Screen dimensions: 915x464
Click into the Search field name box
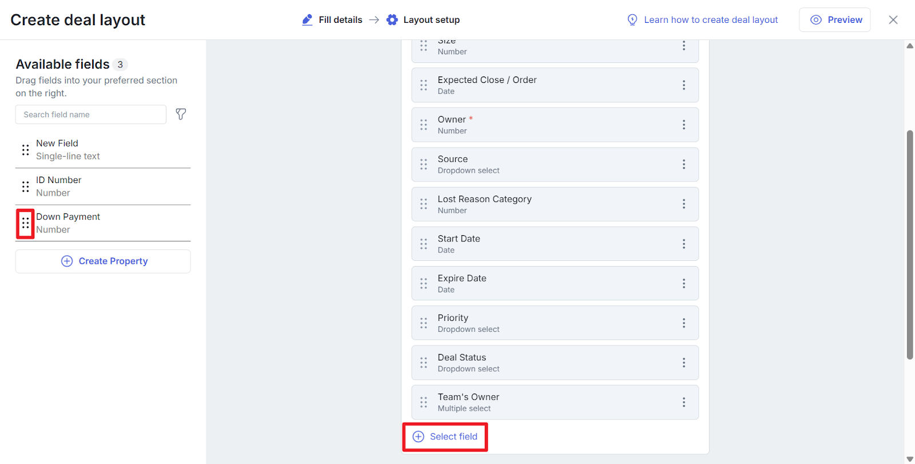(91, 114)
